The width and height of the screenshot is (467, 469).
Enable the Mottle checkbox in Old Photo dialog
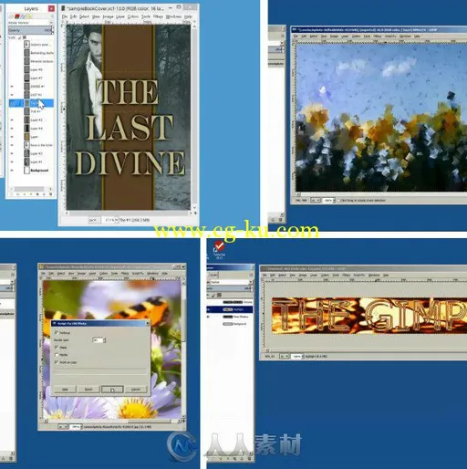[x=57, y=355]
